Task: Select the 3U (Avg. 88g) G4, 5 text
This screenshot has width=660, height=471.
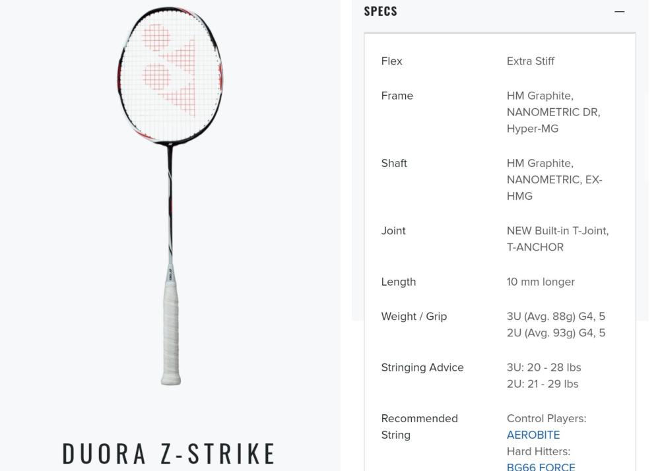Action: click(556, 316)
